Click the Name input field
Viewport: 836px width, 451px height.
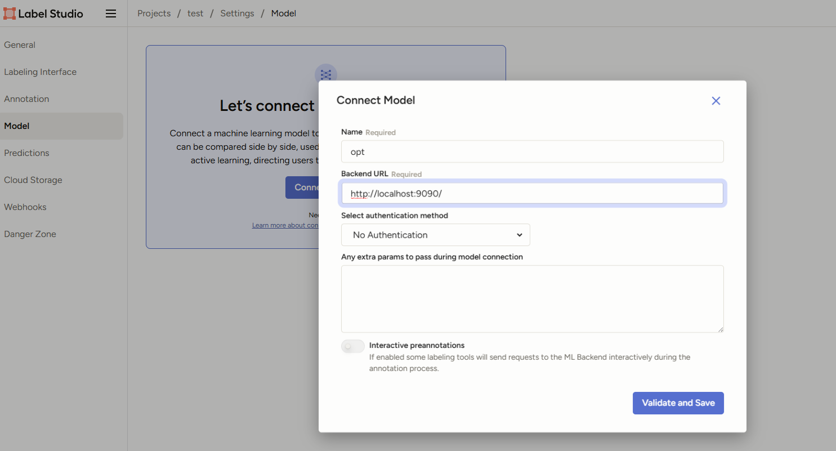[x=532, y=152]
